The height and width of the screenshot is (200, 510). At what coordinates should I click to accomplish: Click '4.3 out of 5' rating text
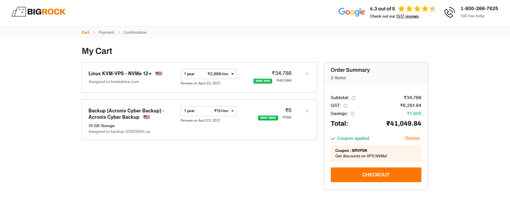tap(382, 9)
